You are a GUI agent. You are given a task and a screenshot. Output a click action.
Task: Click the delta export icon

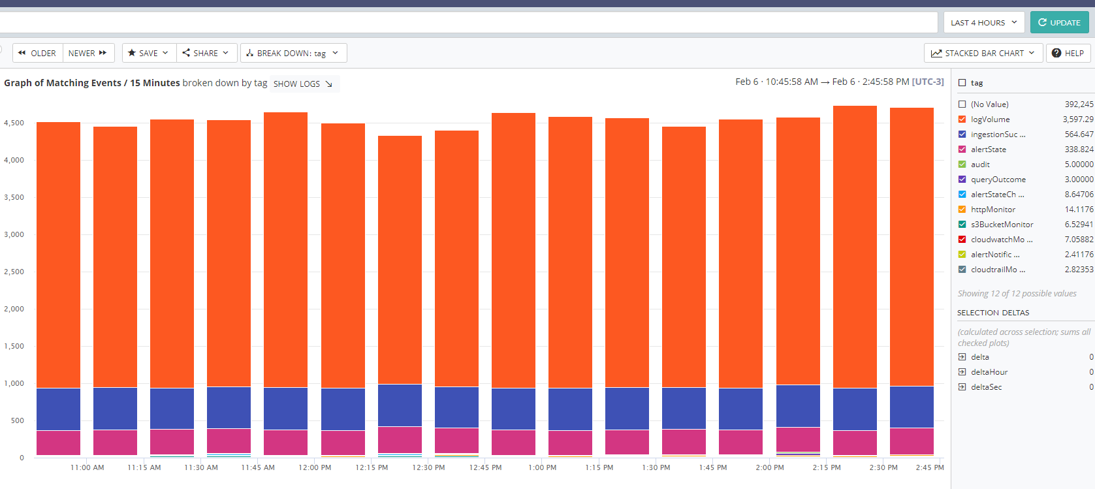click(962, 357)
